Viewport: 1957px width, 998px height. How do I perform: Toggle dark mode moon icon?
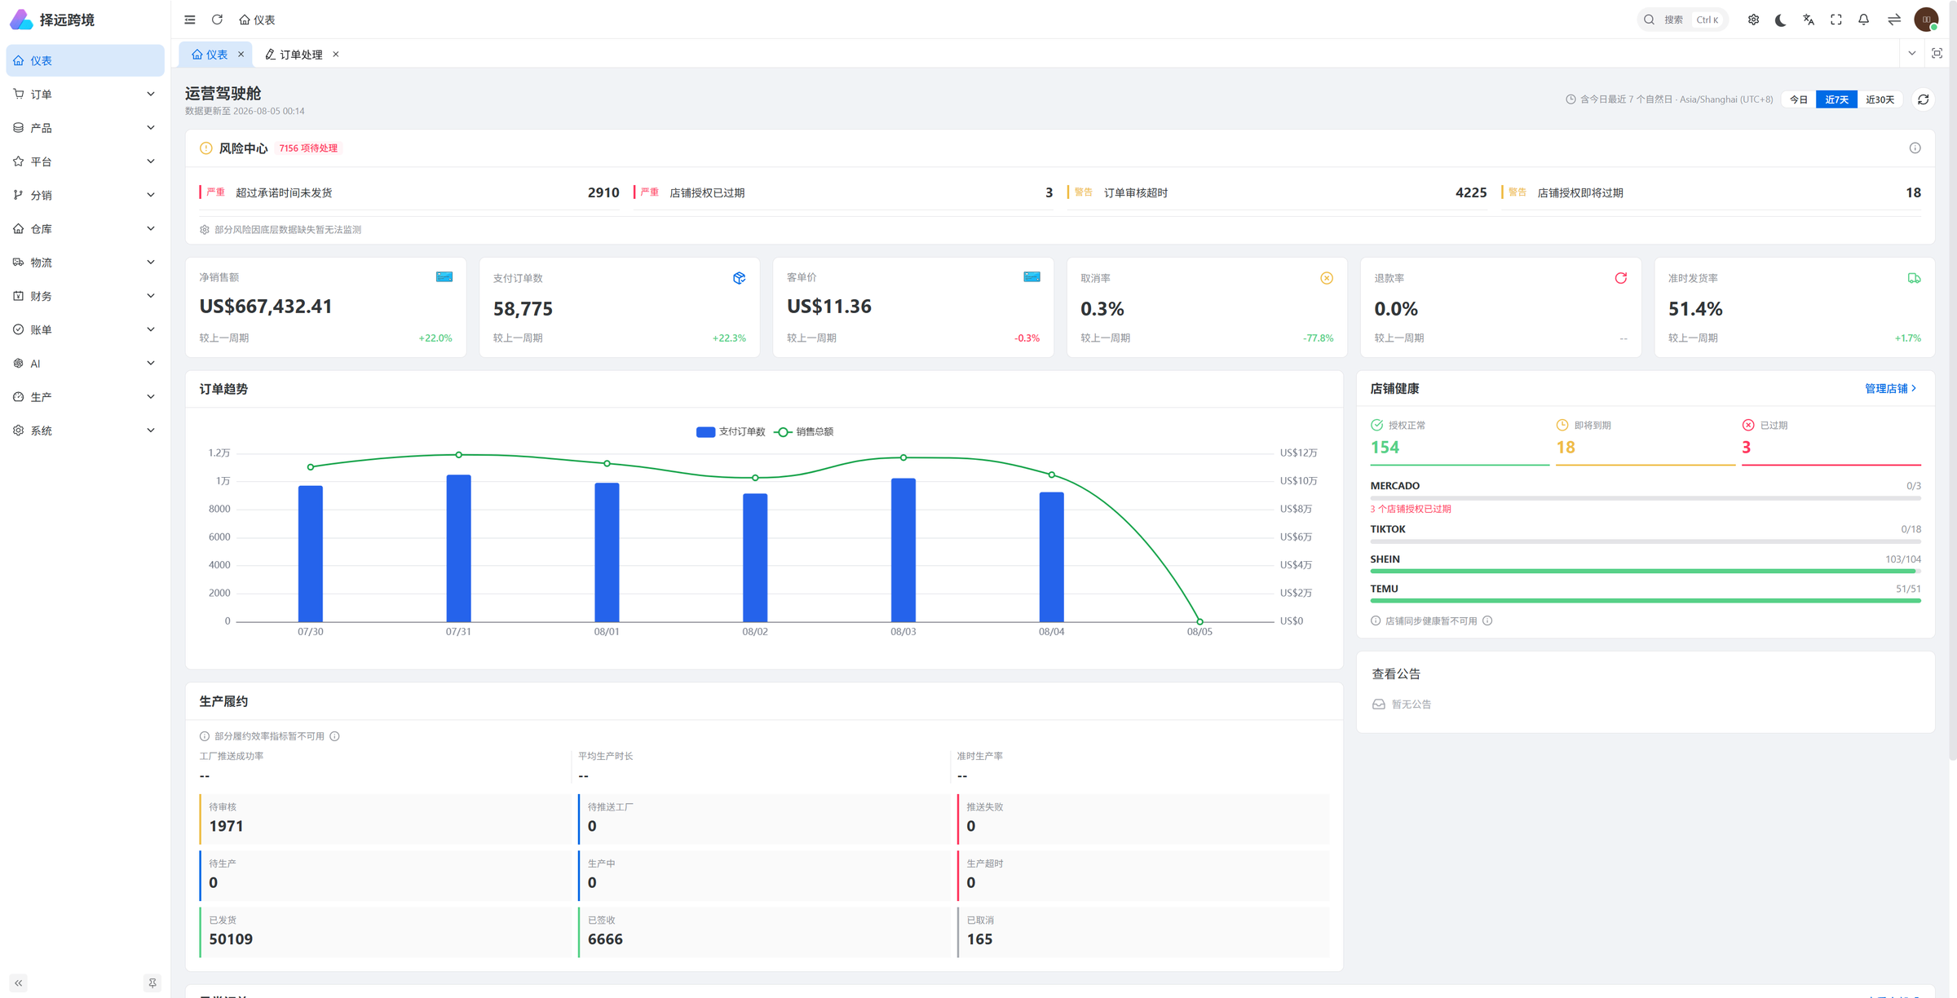point(1780,20)
